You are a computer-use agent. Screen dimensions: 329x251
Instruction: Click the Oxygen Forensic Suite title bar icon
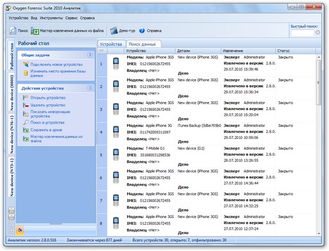[8, 8]
